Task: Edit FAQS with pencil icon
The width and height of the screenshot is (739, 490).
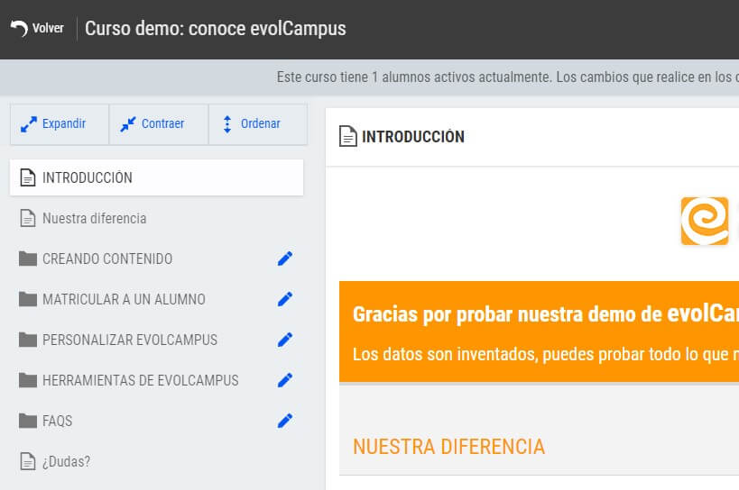Action: point(285,421)
